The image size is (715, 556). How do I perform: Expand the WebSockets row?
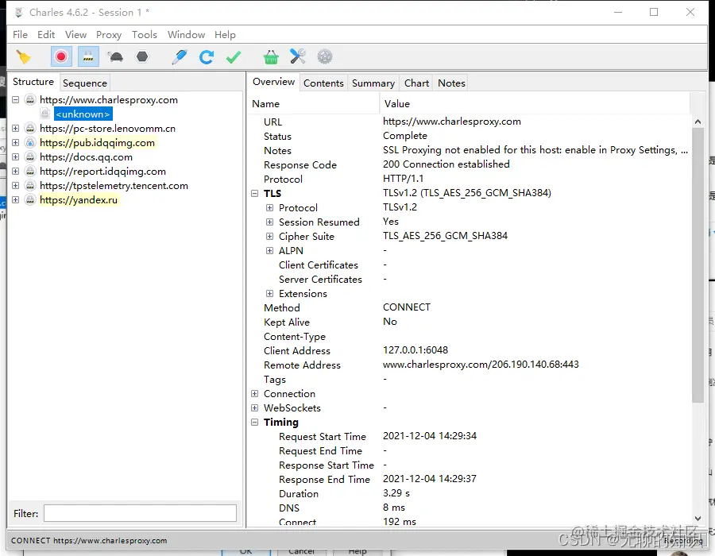pyautogui.click(x=254, y=408)
